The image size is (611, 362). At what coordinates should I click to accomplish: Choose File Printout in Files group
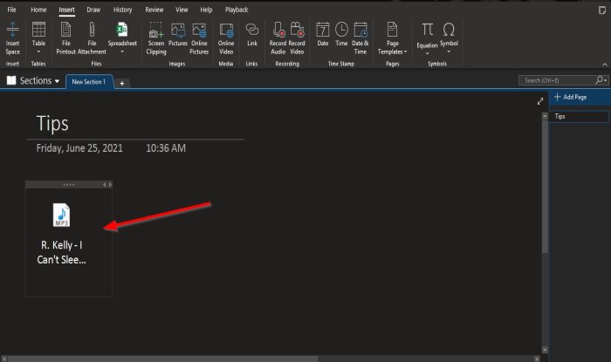pyautogui.click(x=65, y=38)
